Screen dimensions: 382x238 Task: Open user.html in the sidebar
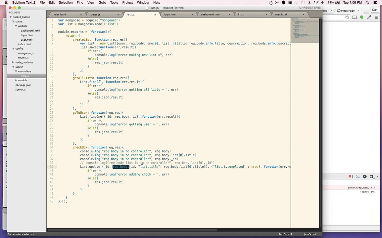point(26,40)
